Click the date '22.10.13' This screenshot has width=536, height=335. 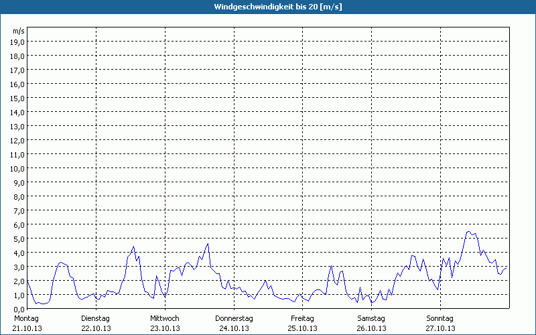click(96, 328)
